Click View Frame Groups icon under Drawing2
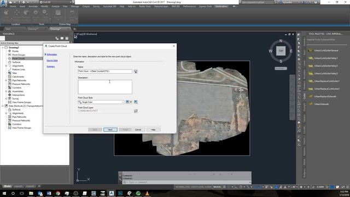The height and width of the screenshot is (197, 350). tap(10, 102)
